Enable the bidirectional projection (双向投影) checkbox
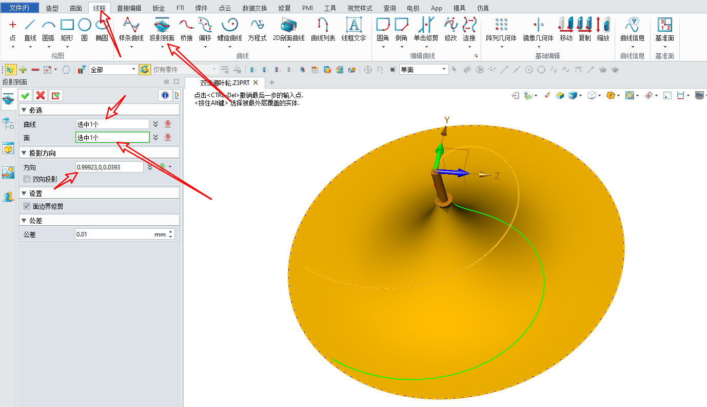707x407 pixels. 27,179
